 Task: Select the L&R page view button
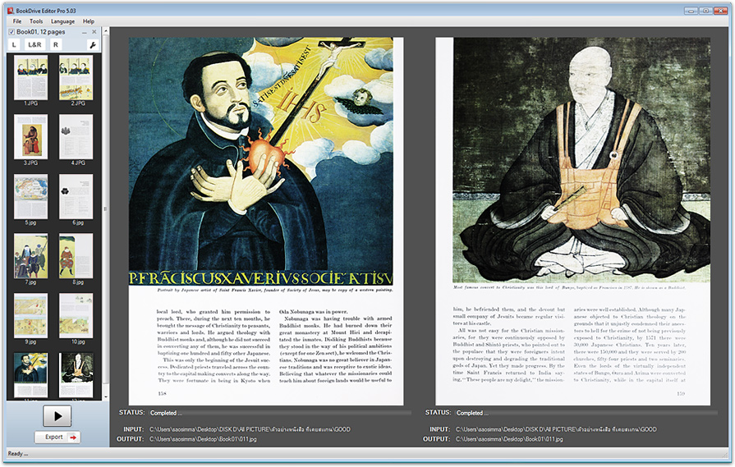34,45
